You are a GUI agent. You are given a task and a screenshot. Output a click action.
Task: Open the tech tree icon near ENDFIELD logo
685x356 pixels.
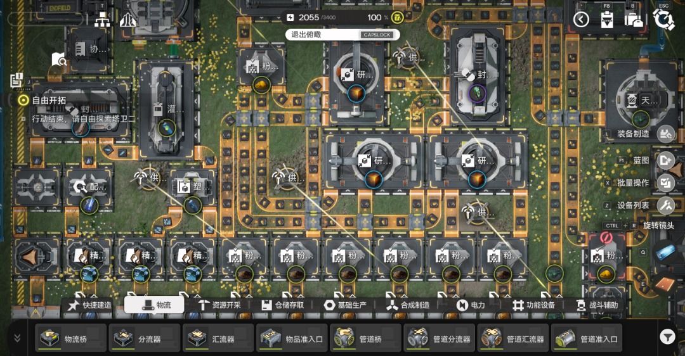[102, 20]
